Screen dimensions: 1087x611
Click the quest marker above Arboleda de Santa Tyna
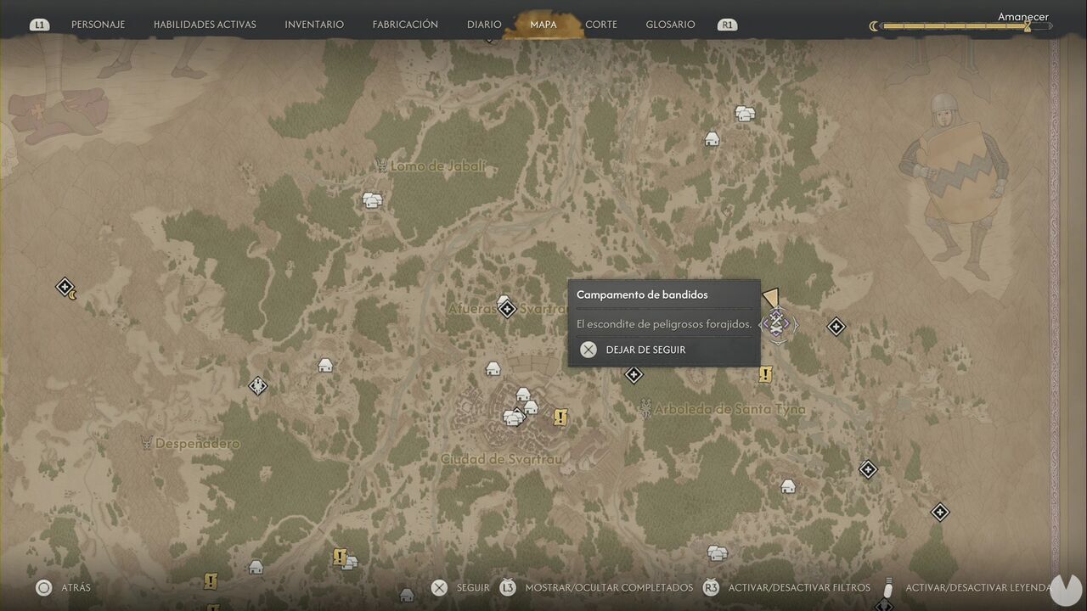[765, 374]
